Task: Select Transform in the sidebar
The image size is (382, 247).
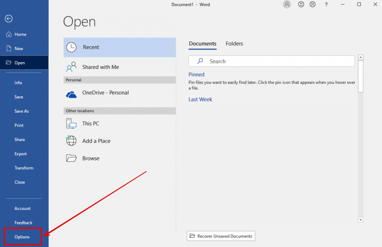Action: 24,168
